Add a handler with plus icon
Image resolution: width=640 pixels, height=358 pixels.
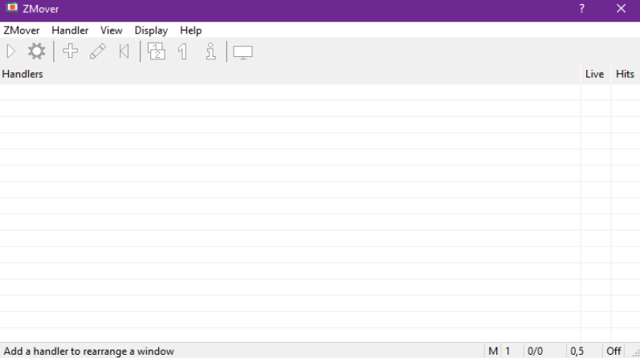point(70,51)
